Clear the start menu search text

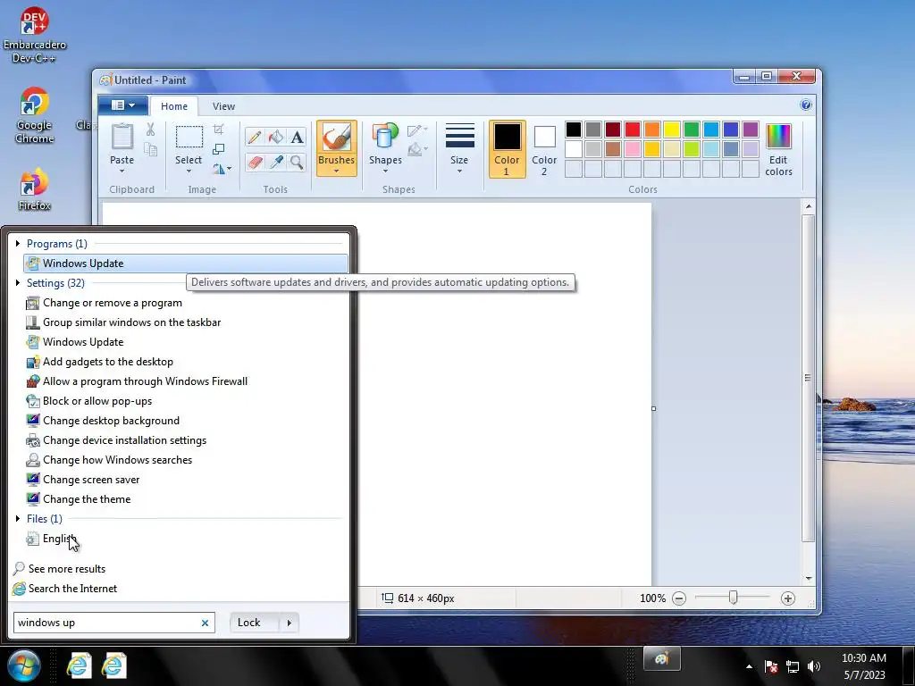tap(205, 623)
